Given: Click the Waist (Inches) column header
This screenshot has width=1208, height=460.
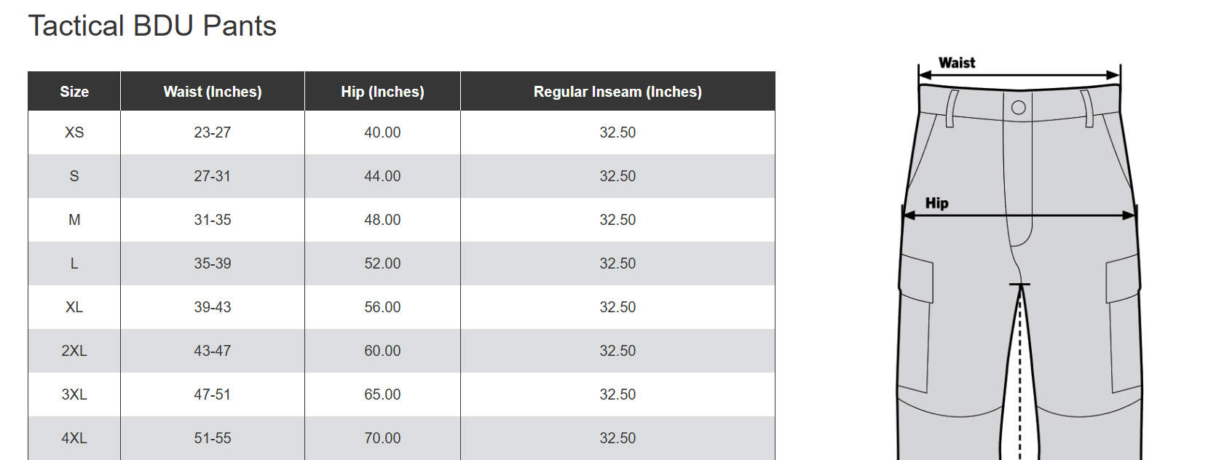Looking at the screenshot, I should (x=213, y=92).
